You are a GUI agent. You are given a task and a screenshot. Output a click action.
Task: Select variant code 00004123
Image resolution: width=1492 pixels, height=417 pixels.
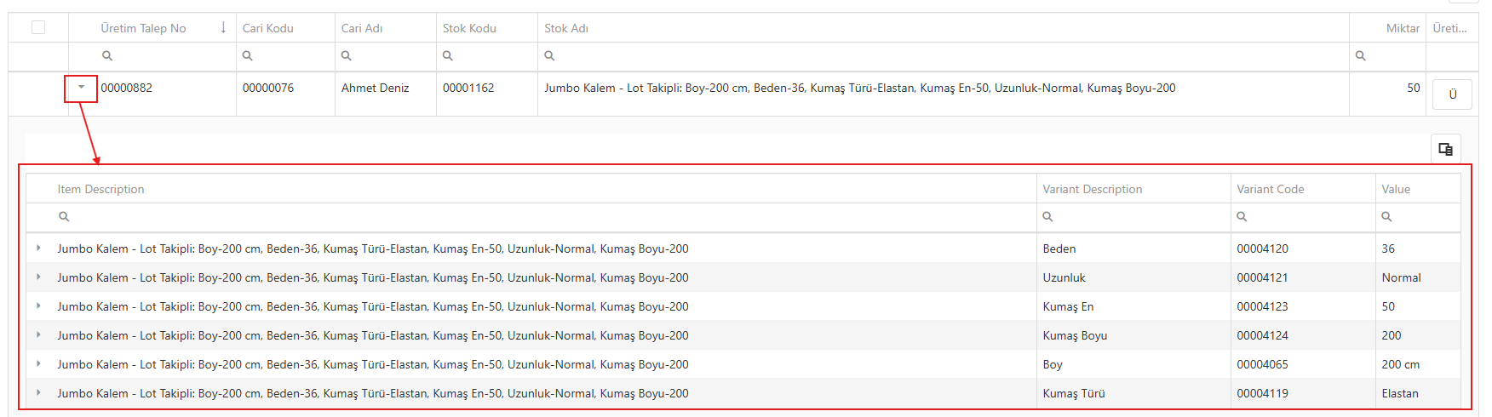click(x=1263, y=306)
